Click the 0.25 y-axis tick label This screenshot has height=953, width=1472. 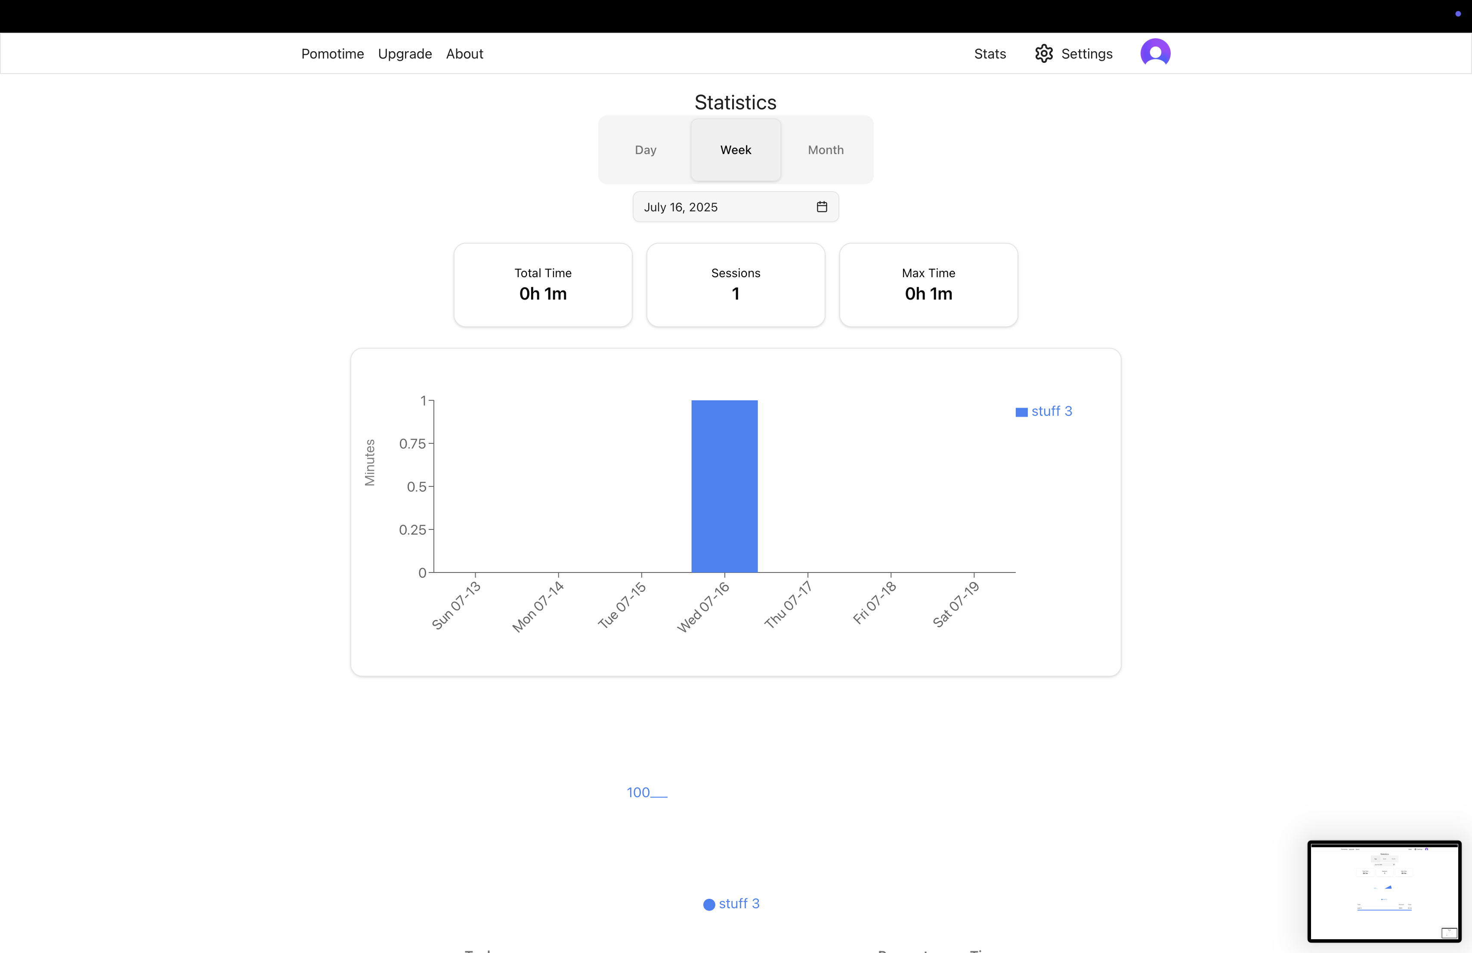coord(412,529)
